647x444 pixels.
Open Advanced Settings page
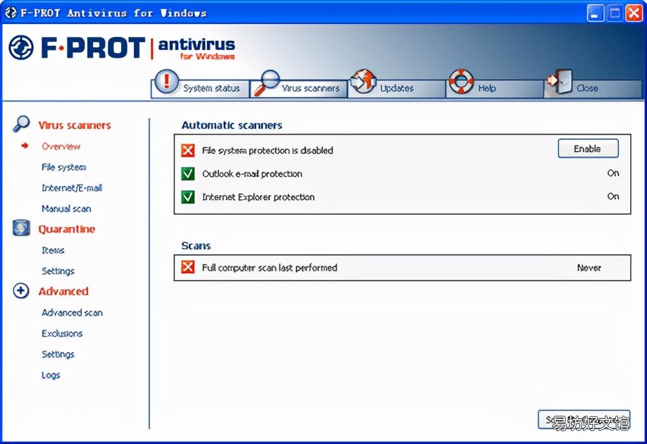coord(58,355)
